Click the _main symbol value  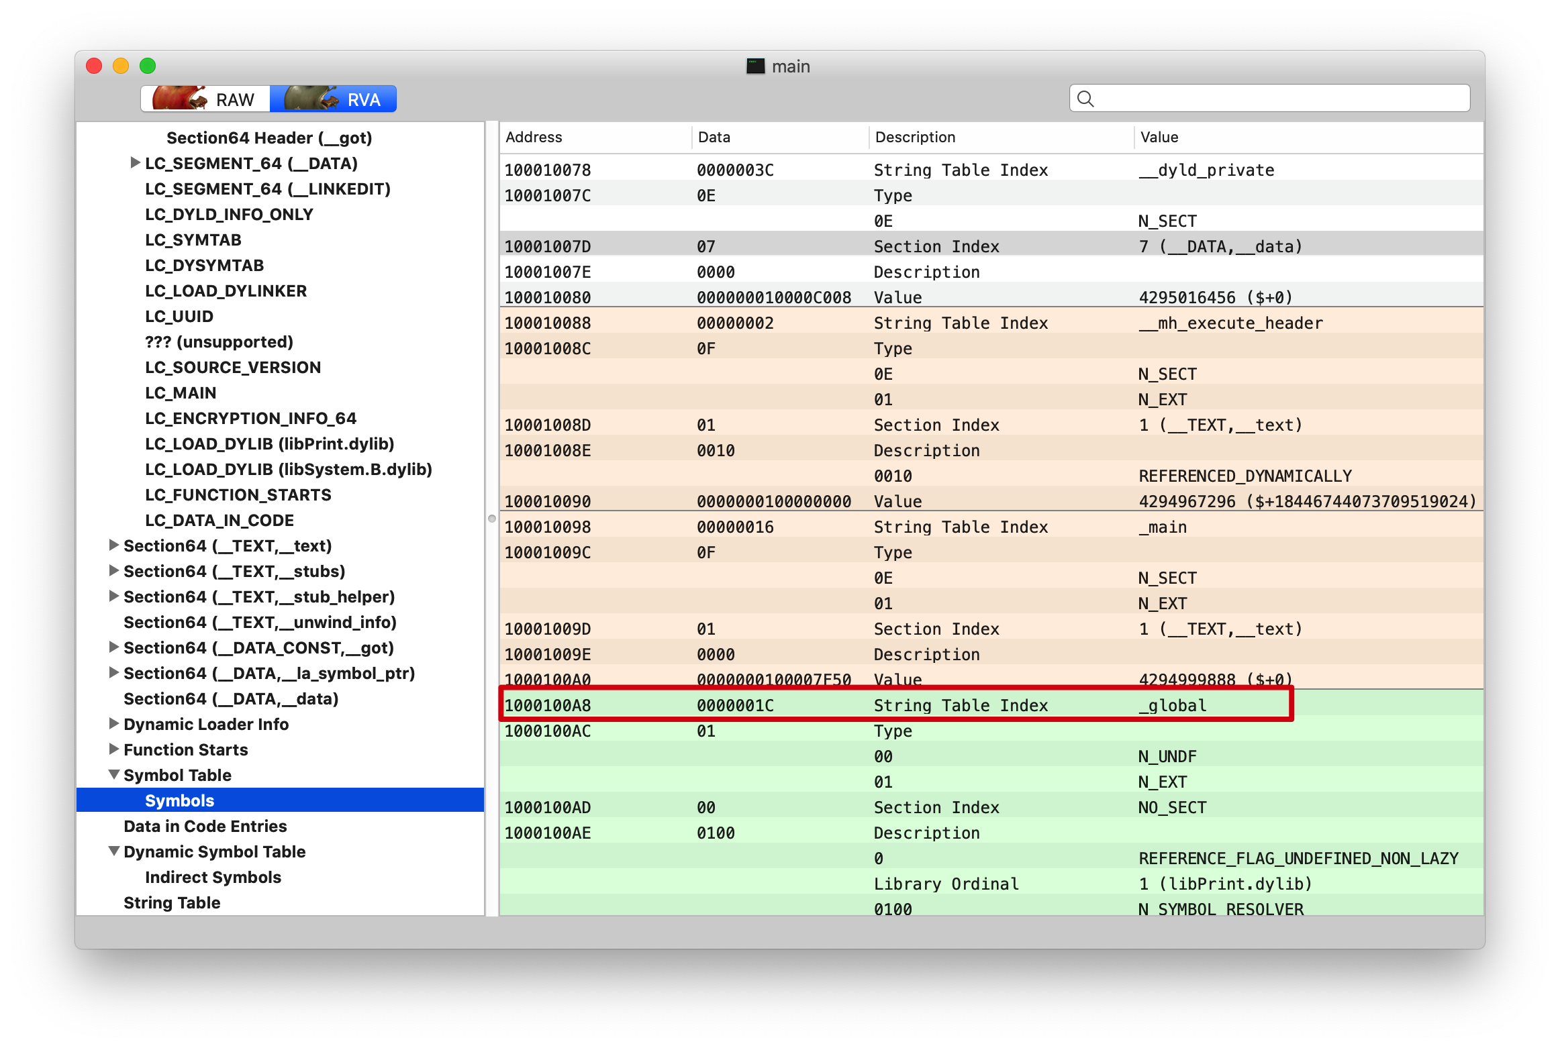(1163, 527)
